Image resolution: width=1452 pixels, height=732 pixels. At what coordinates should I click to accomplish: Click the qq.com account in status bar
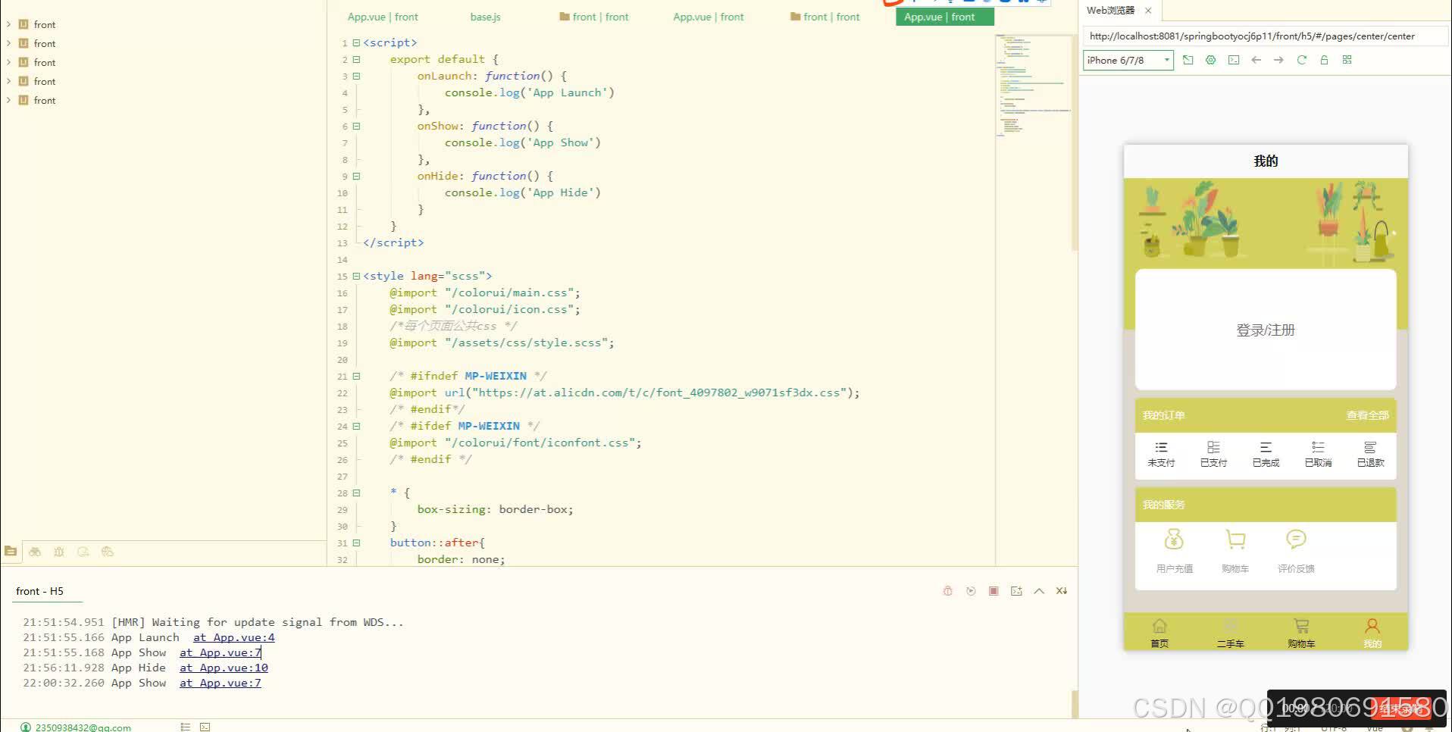pos(76,727)
